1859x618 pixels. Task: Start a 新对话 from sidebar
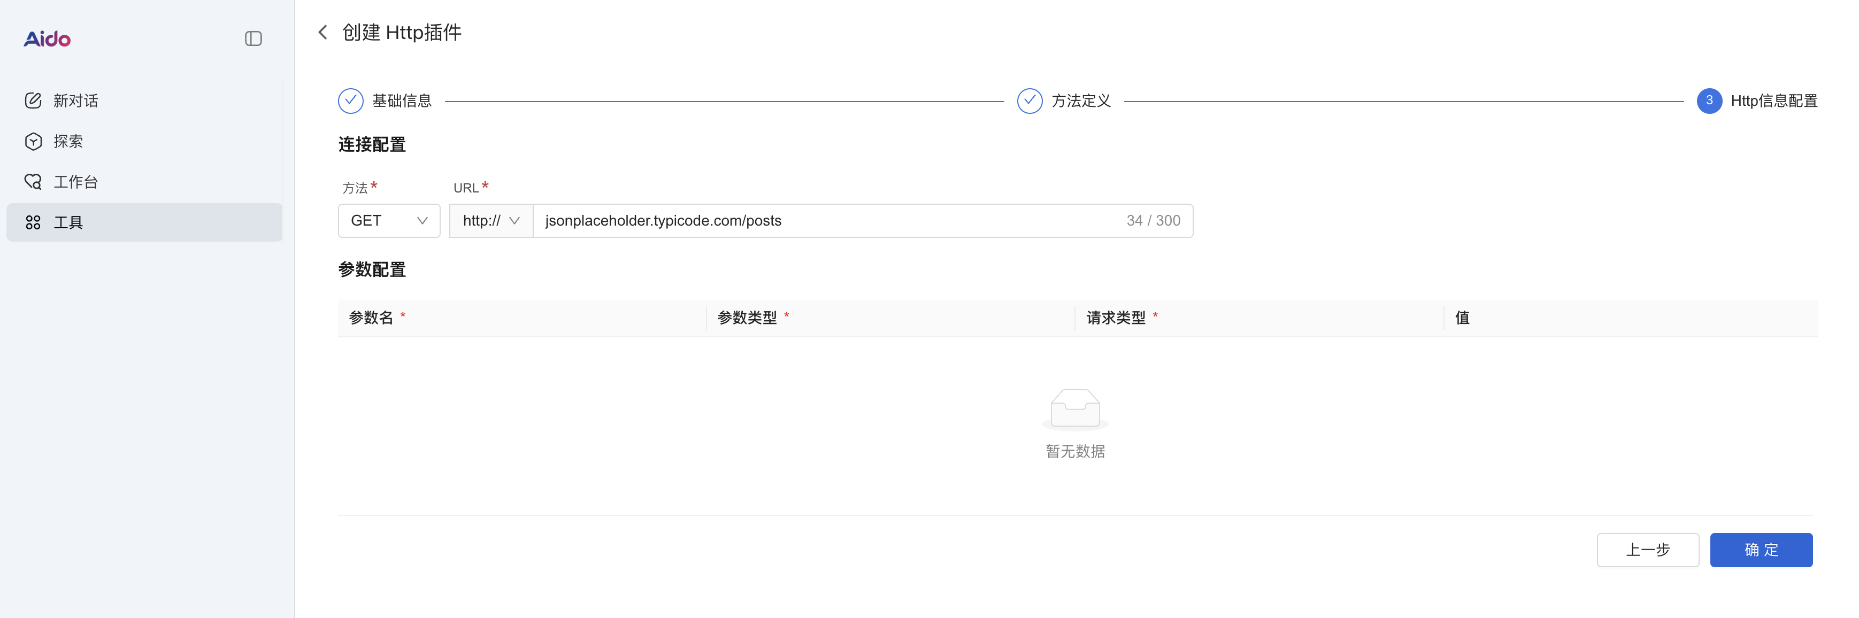[x=76, y=101]
